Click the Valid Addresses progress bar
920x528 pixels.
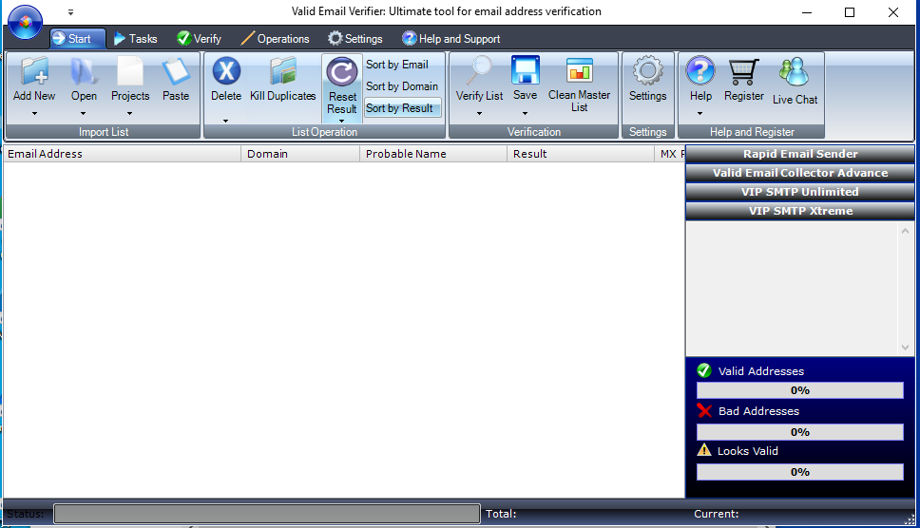[x=799, y=390]
